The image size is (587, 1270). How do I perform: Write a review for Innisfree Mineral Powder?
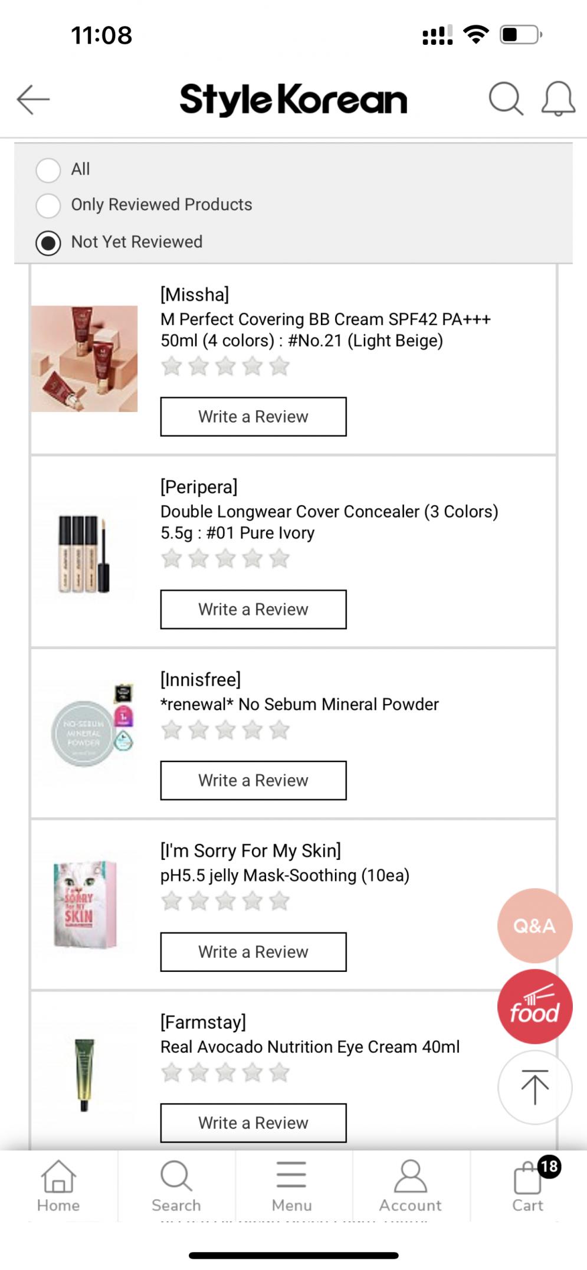[253, 780]
